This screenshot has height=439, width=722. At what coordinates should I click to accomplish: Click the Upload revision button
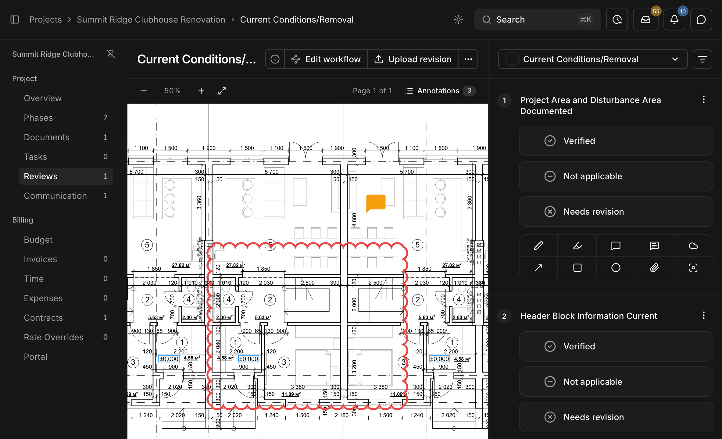(413, 59)
